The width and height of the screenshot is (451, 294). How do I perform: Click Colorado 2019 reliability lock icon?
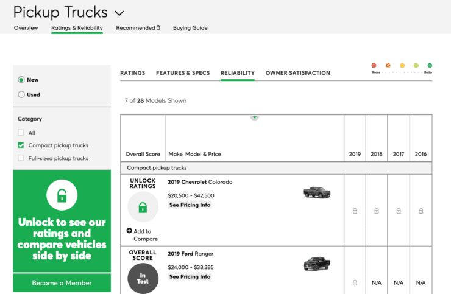click(x=355, y=211)
